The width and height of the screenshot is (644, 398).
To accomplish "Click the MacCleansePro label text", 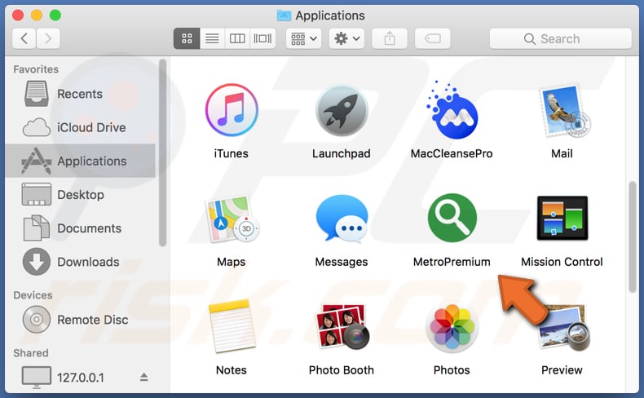I will pyautogui.click(x=452, y=153).
